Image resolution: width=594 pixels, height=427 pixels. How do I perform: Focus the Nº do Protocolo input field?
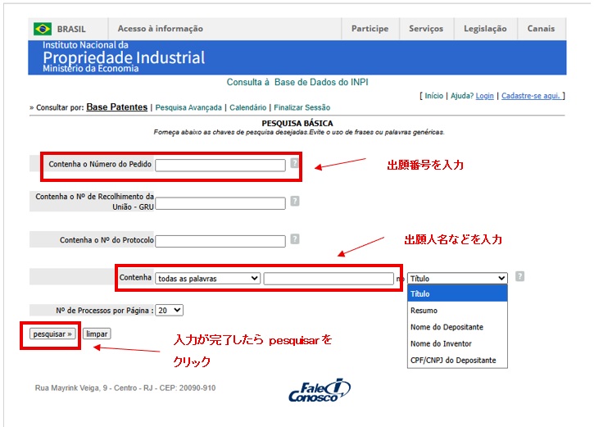point(220,241)
